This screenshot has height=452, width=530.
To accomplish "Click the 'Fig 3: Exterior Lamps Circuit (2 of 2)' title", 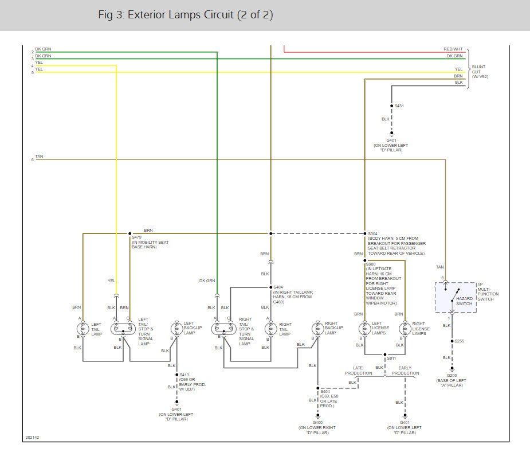I will (186, 15).
